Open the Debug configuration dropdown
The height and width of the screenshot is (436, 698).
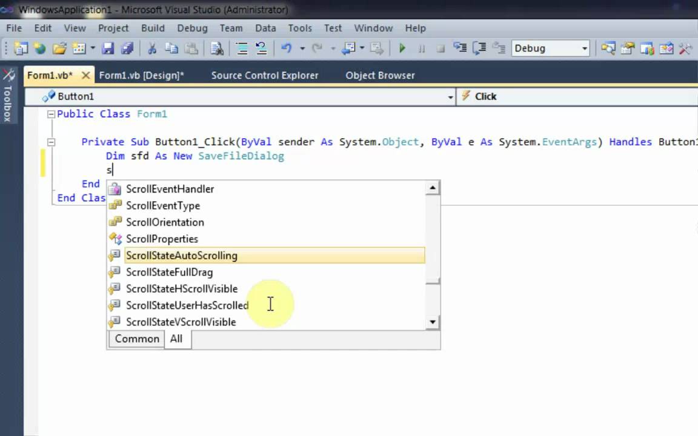click(x=550, y=48)
